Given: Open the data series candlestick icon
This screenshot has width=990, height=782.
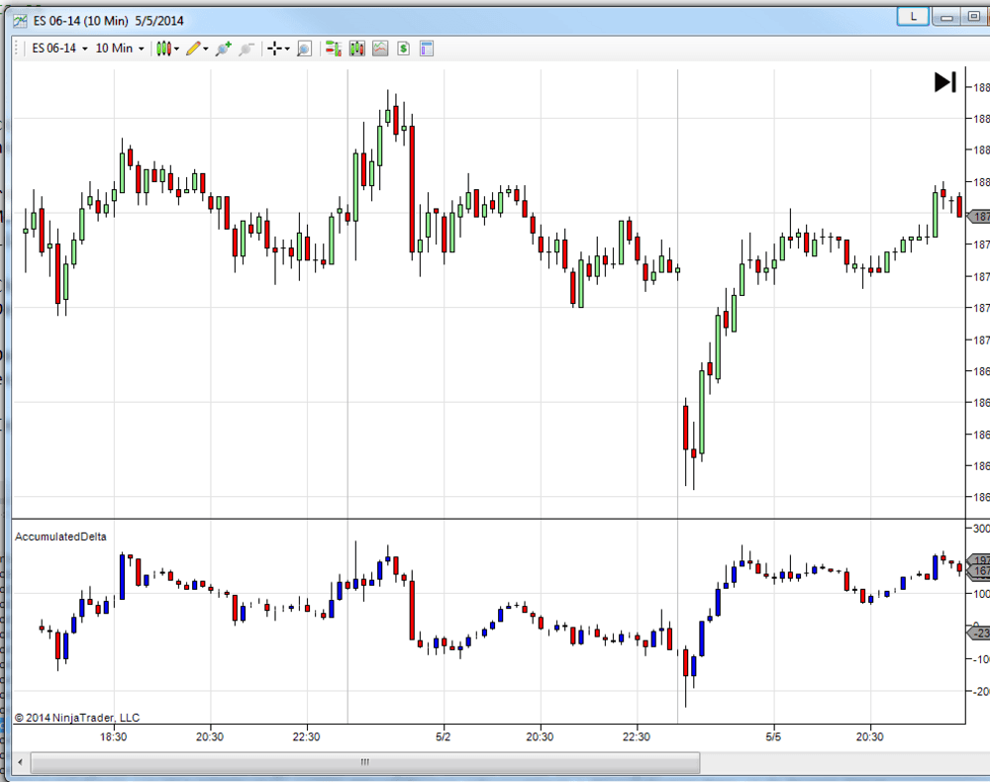Looking at the screenshot, I should tap(356, 48).
